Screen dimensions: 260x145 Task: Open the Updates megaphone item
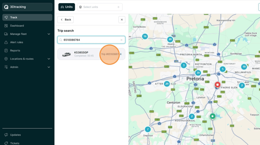16,135
